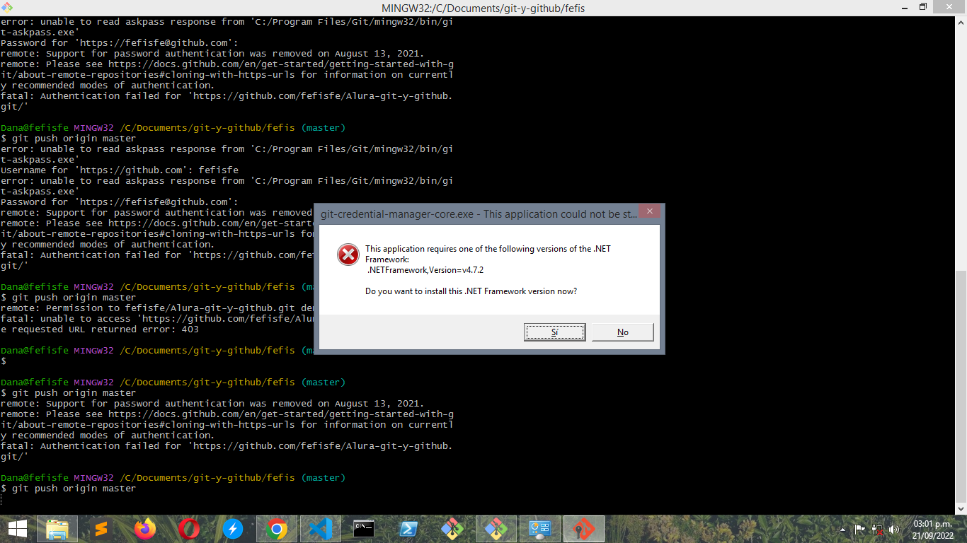Click the terminal scrollbar up arrow

click(x=961, y=21)
